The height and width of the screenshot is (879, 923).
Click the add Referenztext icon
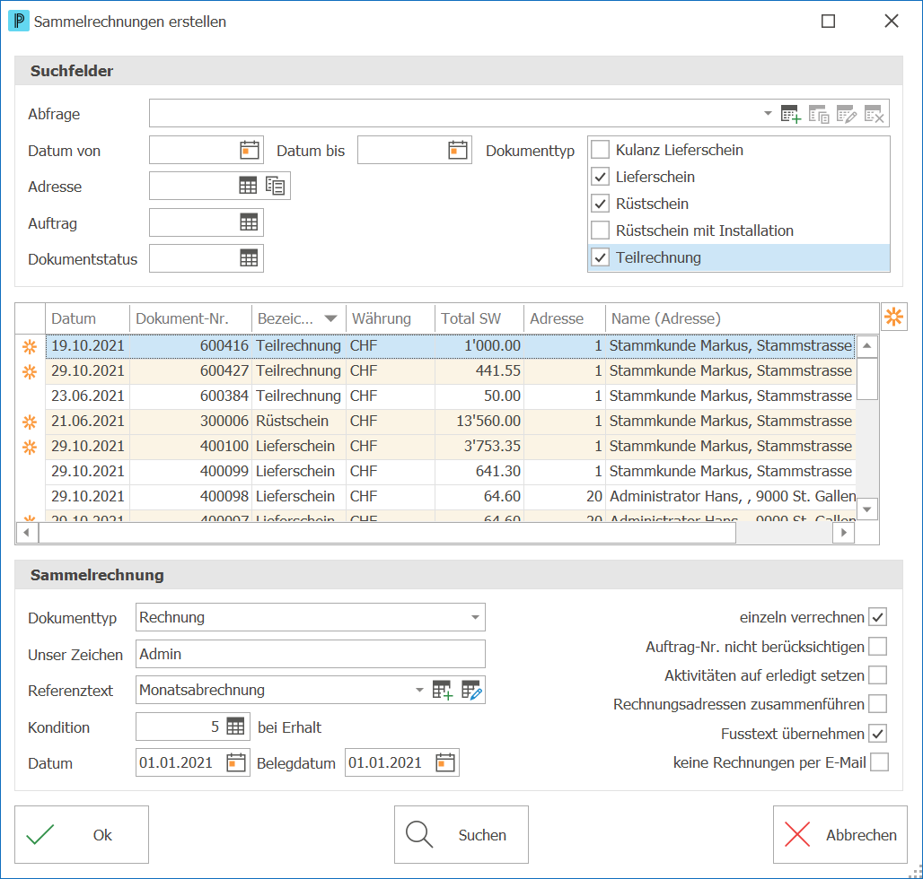pos(442,690)
